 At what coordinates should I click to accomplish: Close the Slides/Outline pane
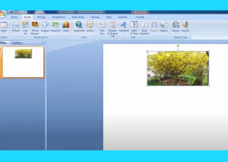(x=43, y=42)
